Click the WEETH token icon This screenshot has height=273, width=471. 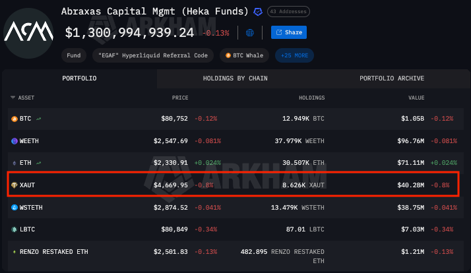14,141
